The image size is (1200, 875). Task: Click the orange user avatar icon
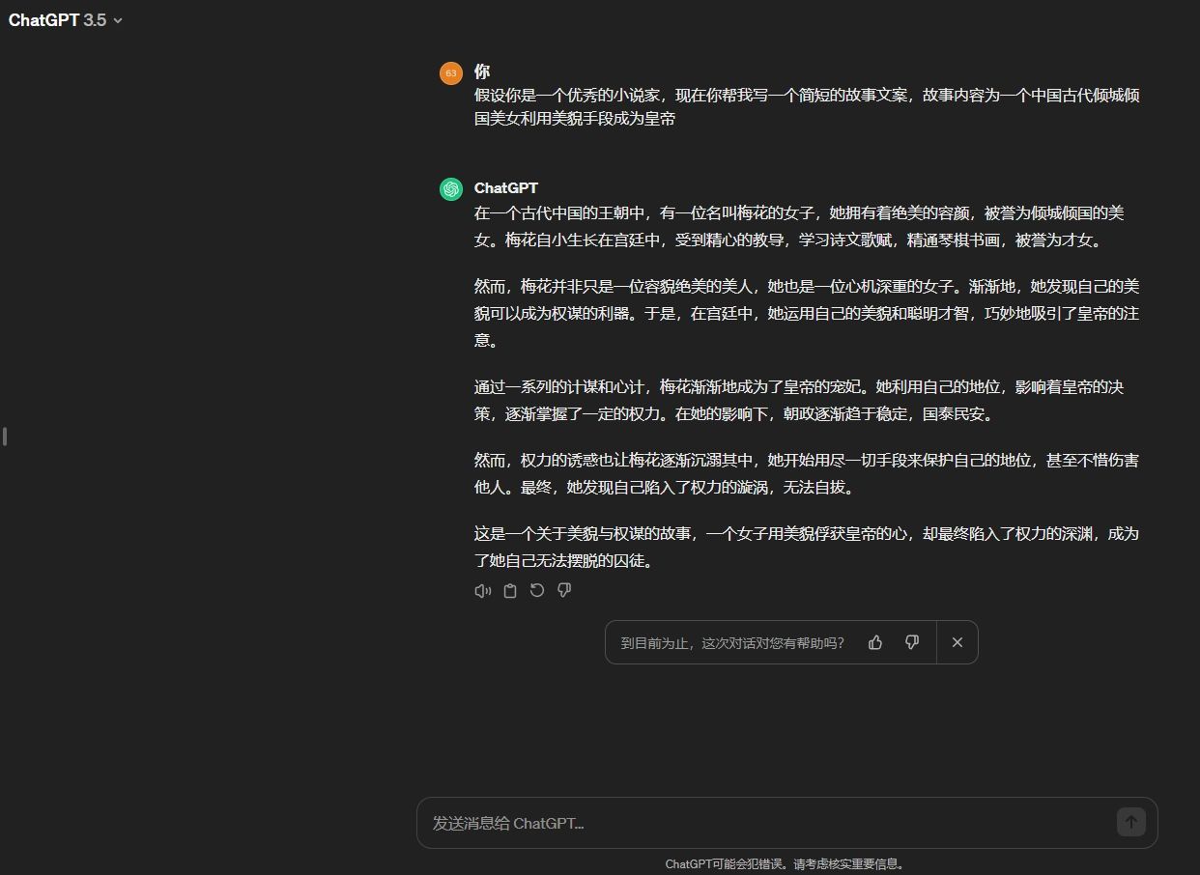pos(451,73)
